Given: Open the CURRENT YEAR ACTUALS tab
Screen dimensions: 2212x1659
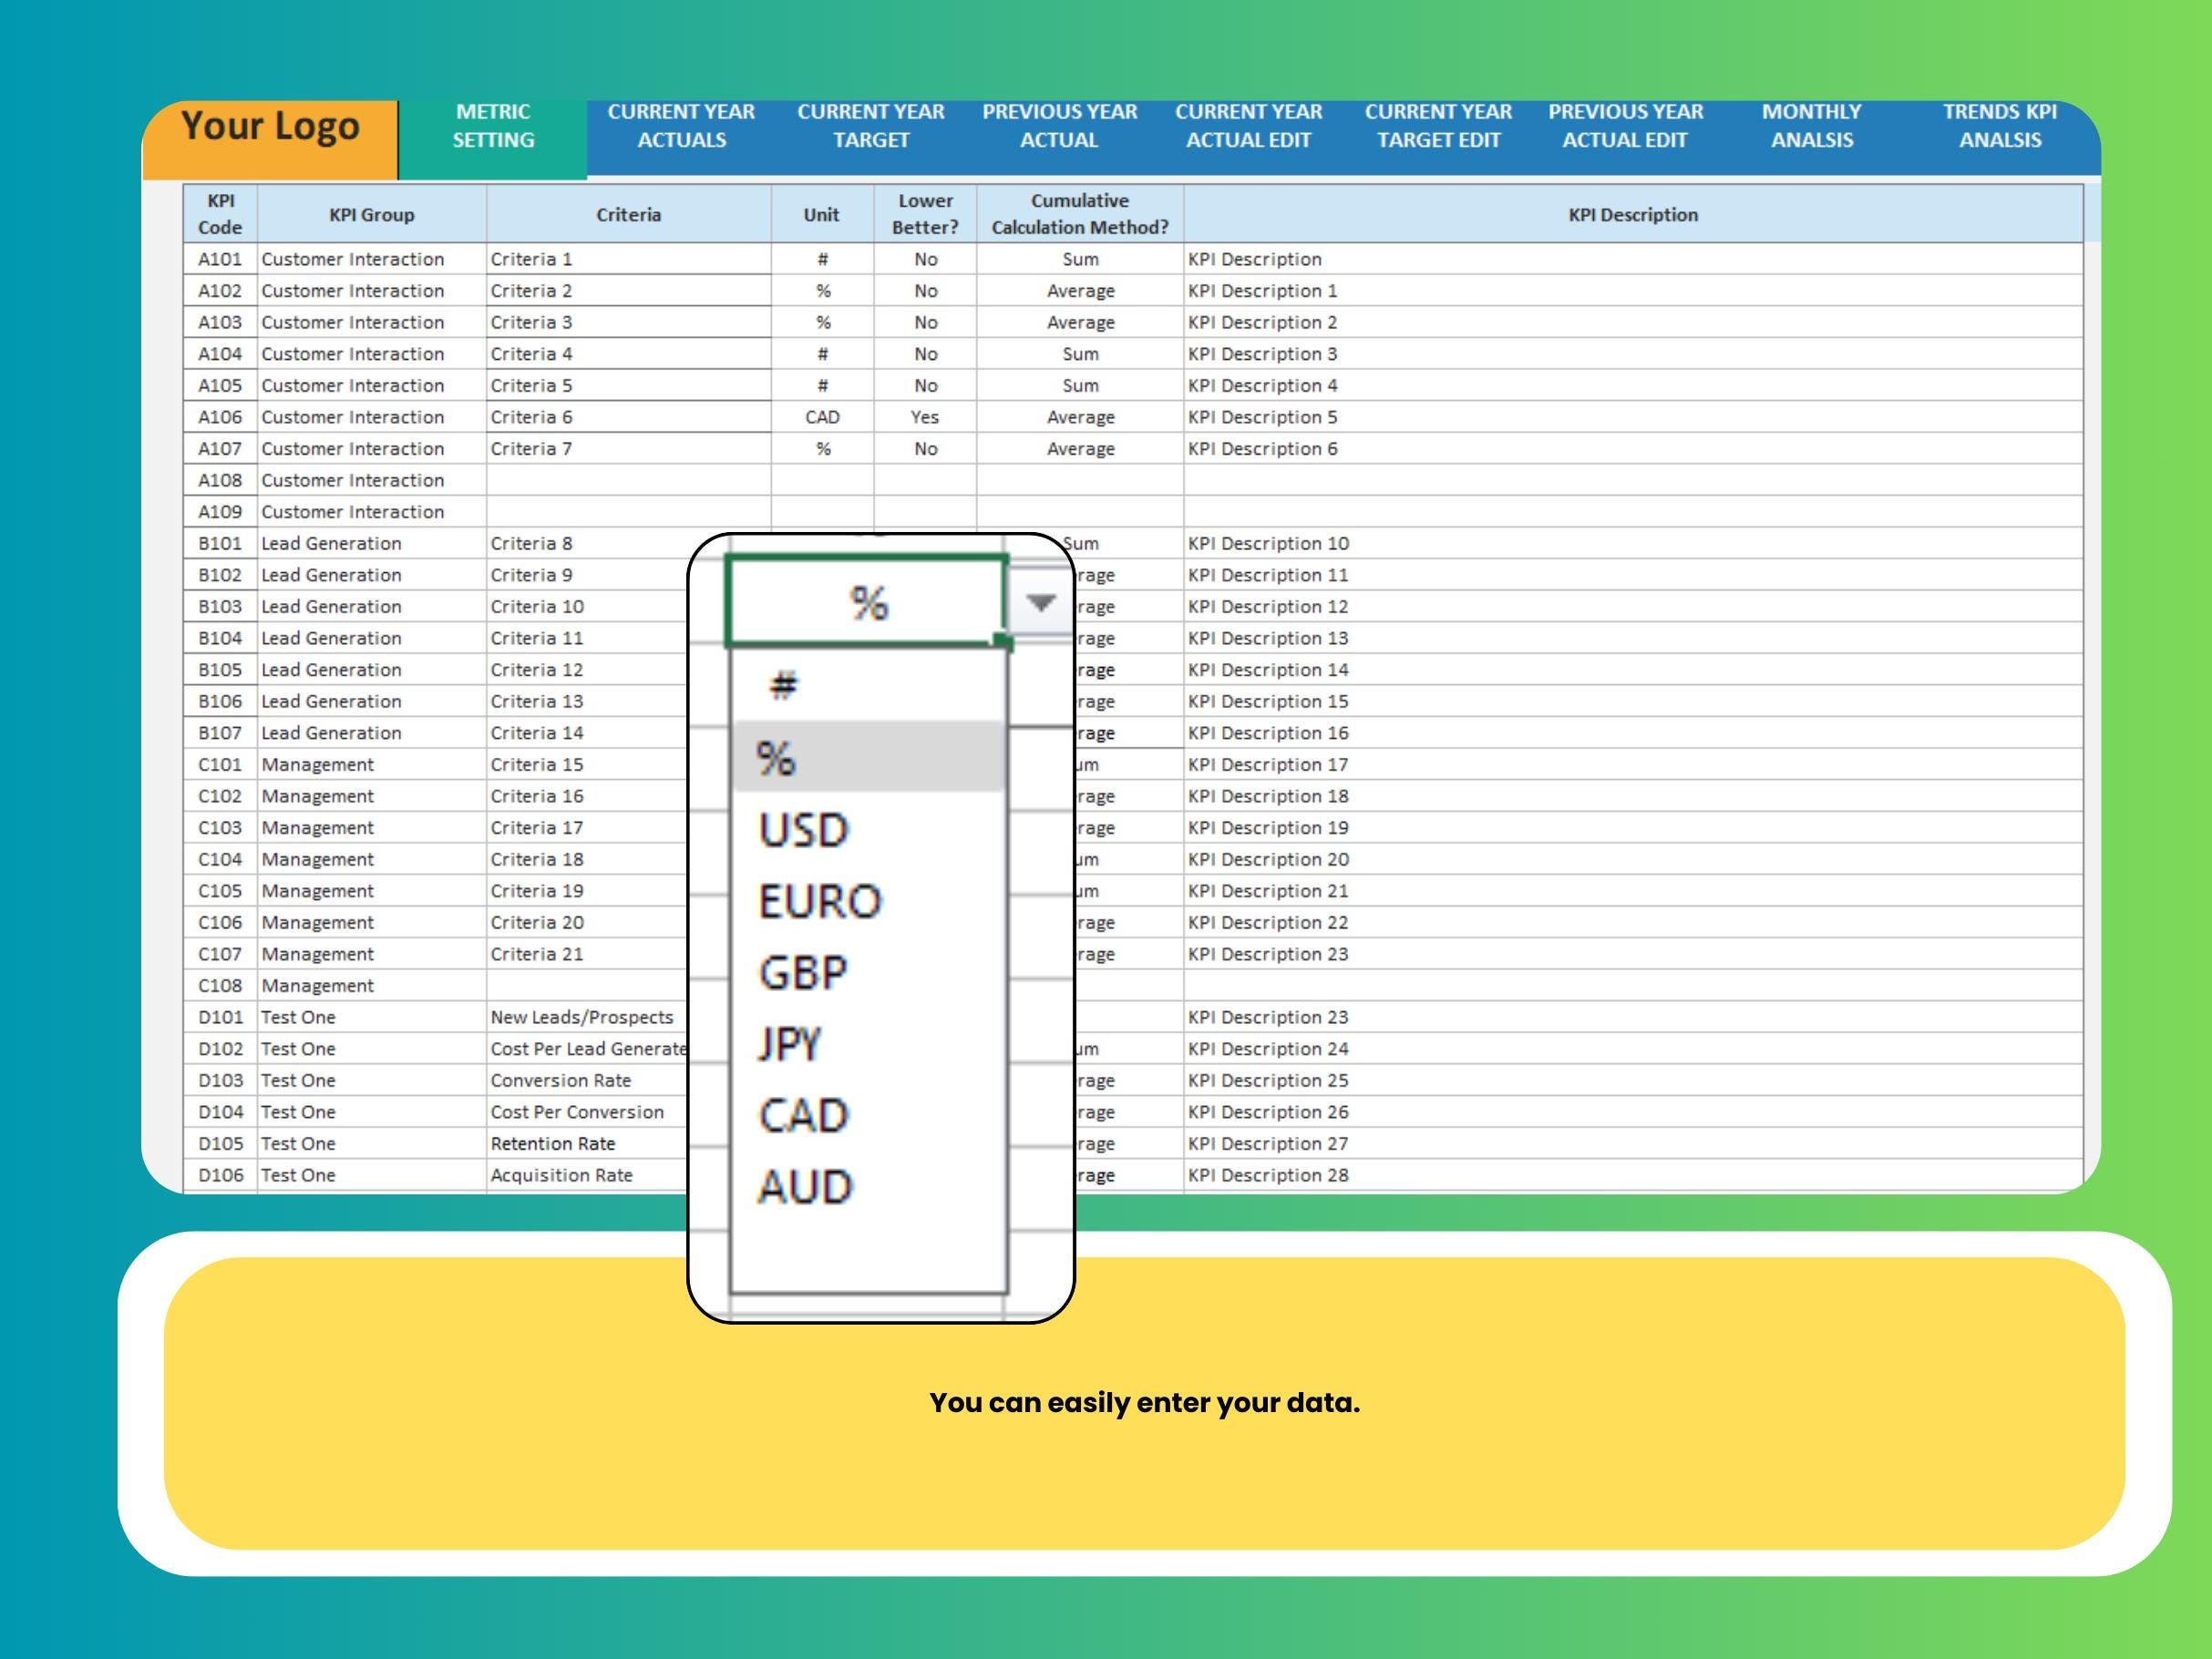Looking at the screenshot, I should [681, 126].
